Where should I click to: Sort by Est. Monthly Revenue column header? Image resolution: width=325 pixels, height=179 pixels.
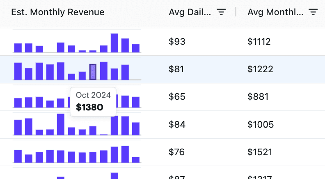coord(58,12)
